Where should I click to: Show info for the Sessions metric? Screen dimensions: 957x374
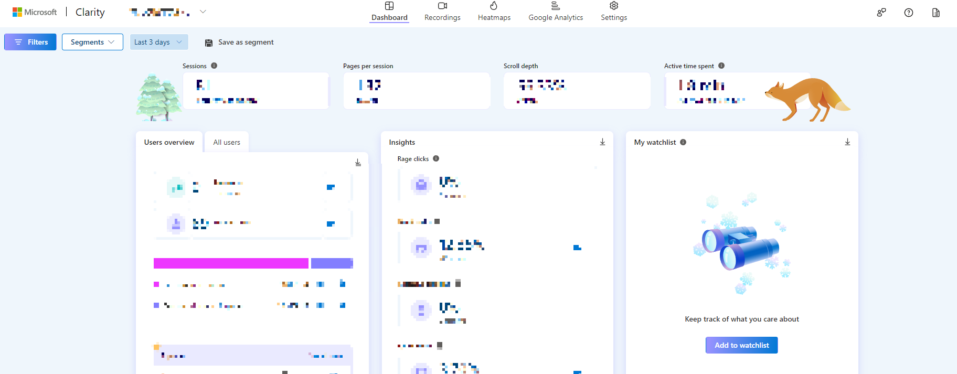(x=214, y=66)
